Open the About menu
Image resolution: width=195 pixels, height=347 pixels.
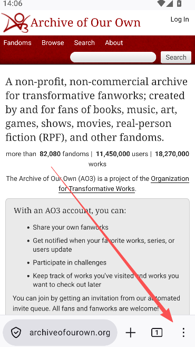[114, 42]
